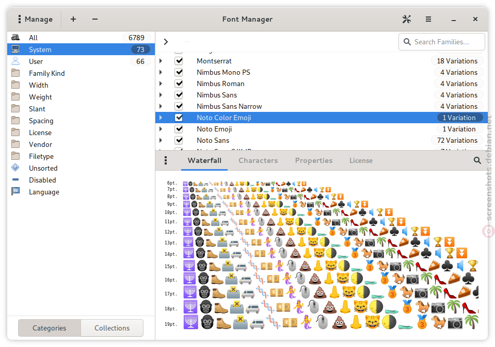Click the 15pt. waterfall size label
The width and height of the screenshot is (495, 347).
(x=170, y=266)
